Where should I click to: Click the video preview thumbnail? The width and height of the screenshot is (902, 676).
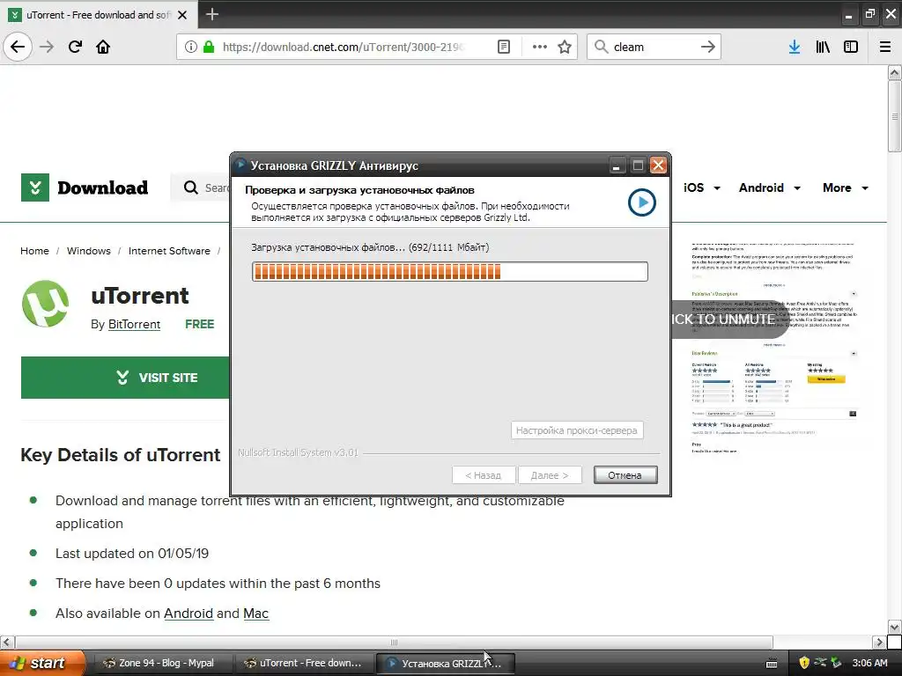[x=773, y=348]
